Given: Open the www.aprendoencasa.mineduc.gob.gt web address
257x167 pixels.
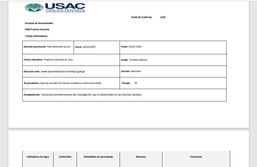Looking at the screenshot, I should pos(63,71).
